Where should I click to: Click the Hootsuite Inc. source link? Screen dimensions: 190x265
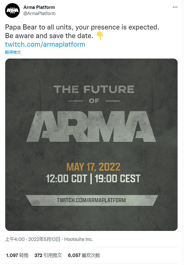pyautogui.click(x=79, y=239)
